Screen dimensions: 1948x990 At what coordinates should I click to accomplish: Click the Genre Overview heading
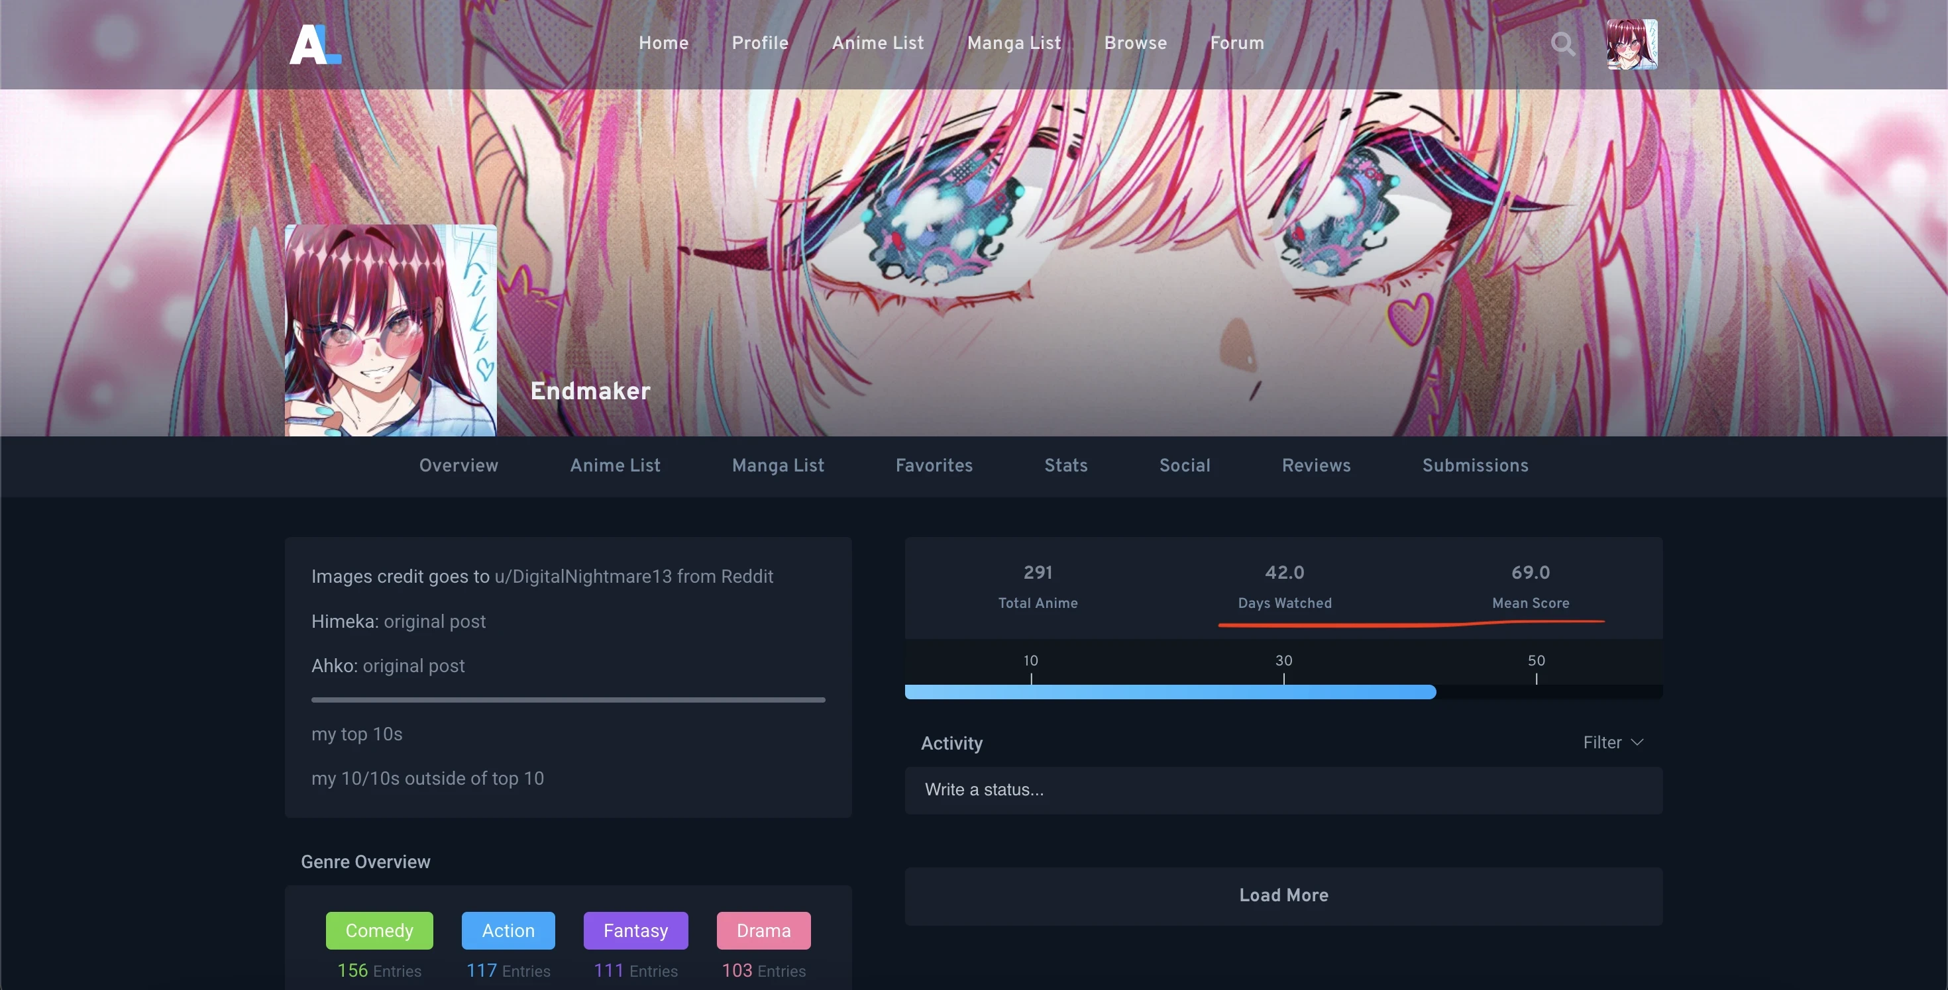[365, 862]
